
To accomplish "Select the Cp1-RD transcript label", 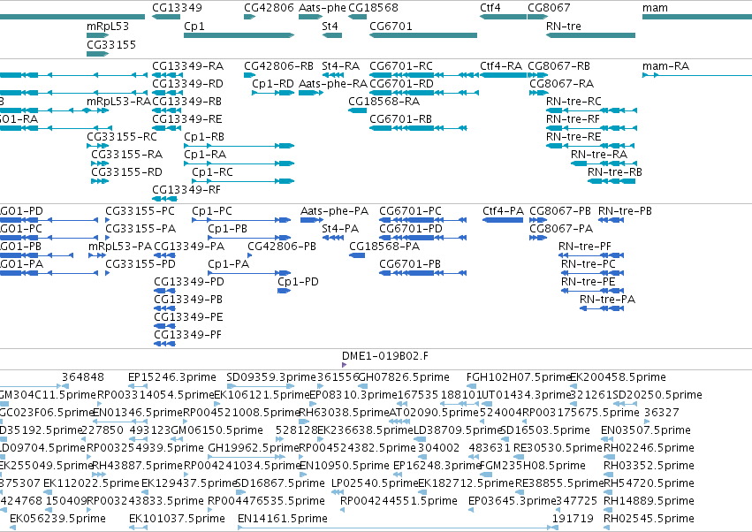I will click(x=273, y=83).
